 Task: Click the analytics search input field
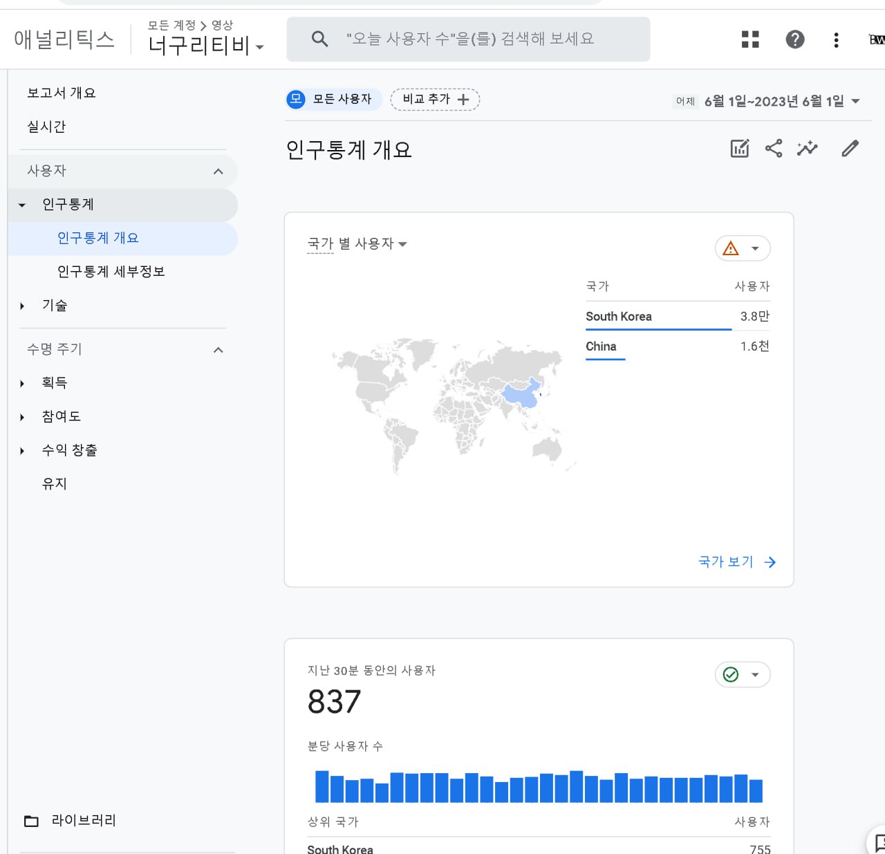point(469,39)
